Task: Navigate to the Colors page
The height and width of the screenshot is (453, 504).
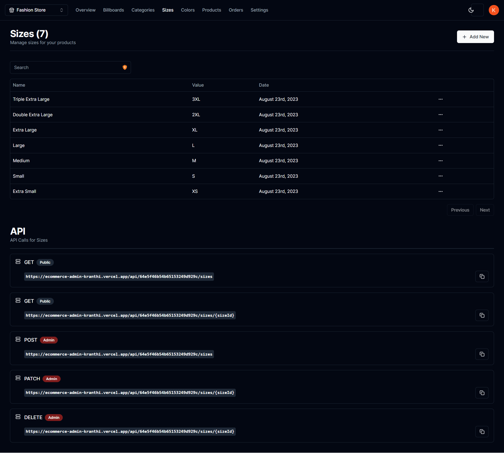Action: coord(188,10)
